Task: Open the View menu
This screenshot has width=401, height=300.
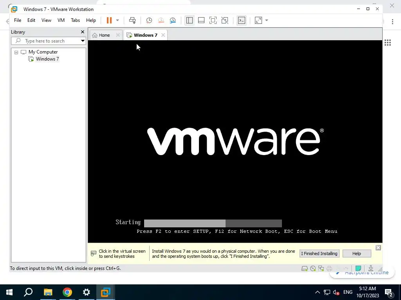Action: coord(46,20)
